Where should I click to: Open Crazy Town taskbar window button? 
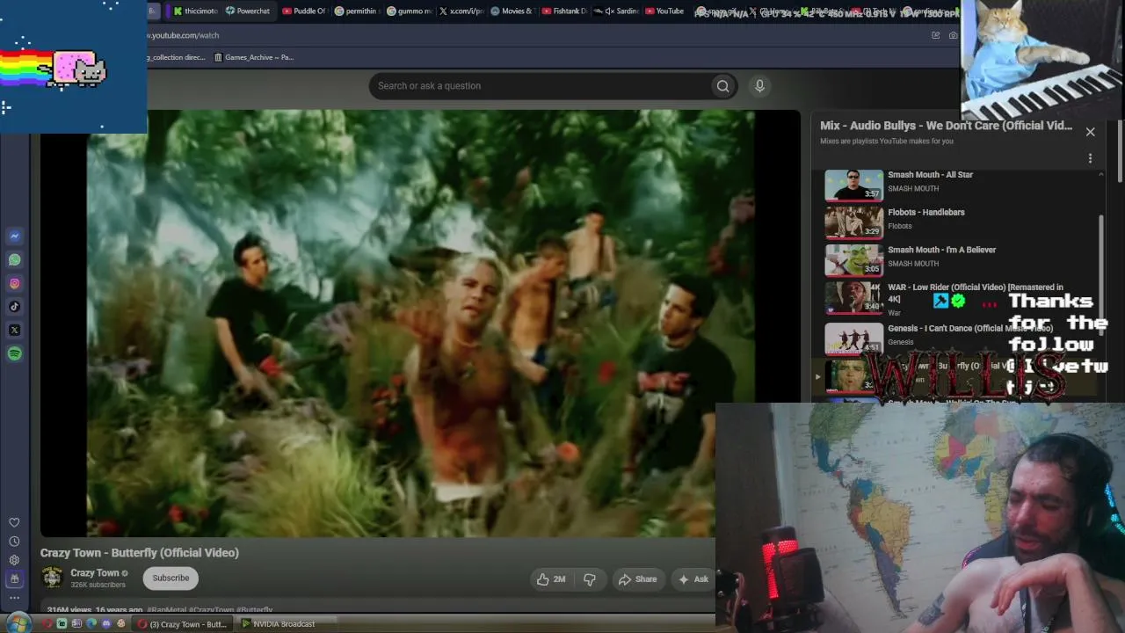pyautogui.click(x=184, y=624)
